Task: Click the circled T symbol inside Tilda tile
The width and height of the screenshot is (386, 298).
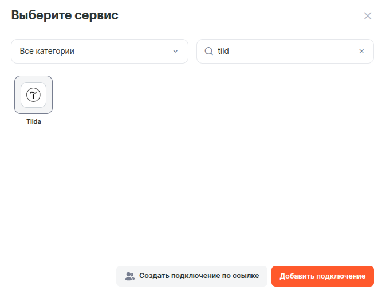Action: coord(33,95)
